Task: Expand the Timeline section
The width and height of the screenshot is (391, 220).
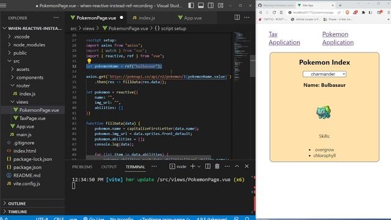Action: click(x=32, y=211)
